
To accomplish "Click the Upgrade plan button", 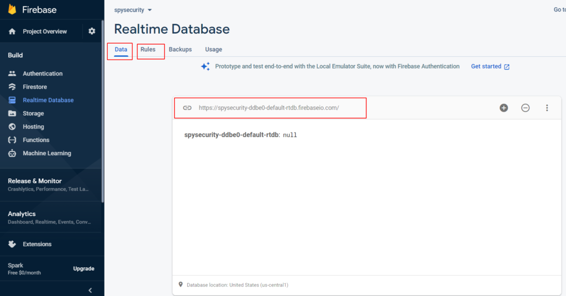I will coord(84,268).
